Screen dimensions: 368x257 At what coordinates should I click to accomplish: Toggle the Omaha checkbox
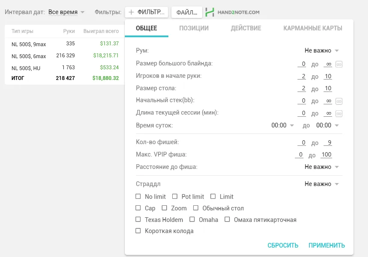point(192,220)
